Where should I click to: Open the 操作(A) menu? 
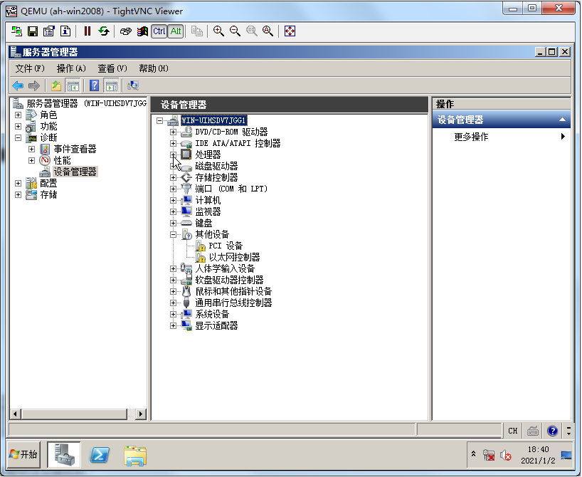[x=71, y=68]
